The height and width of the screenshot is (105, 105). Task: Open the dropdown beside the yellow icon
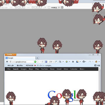pyautogui.click(x=69, y=62)
